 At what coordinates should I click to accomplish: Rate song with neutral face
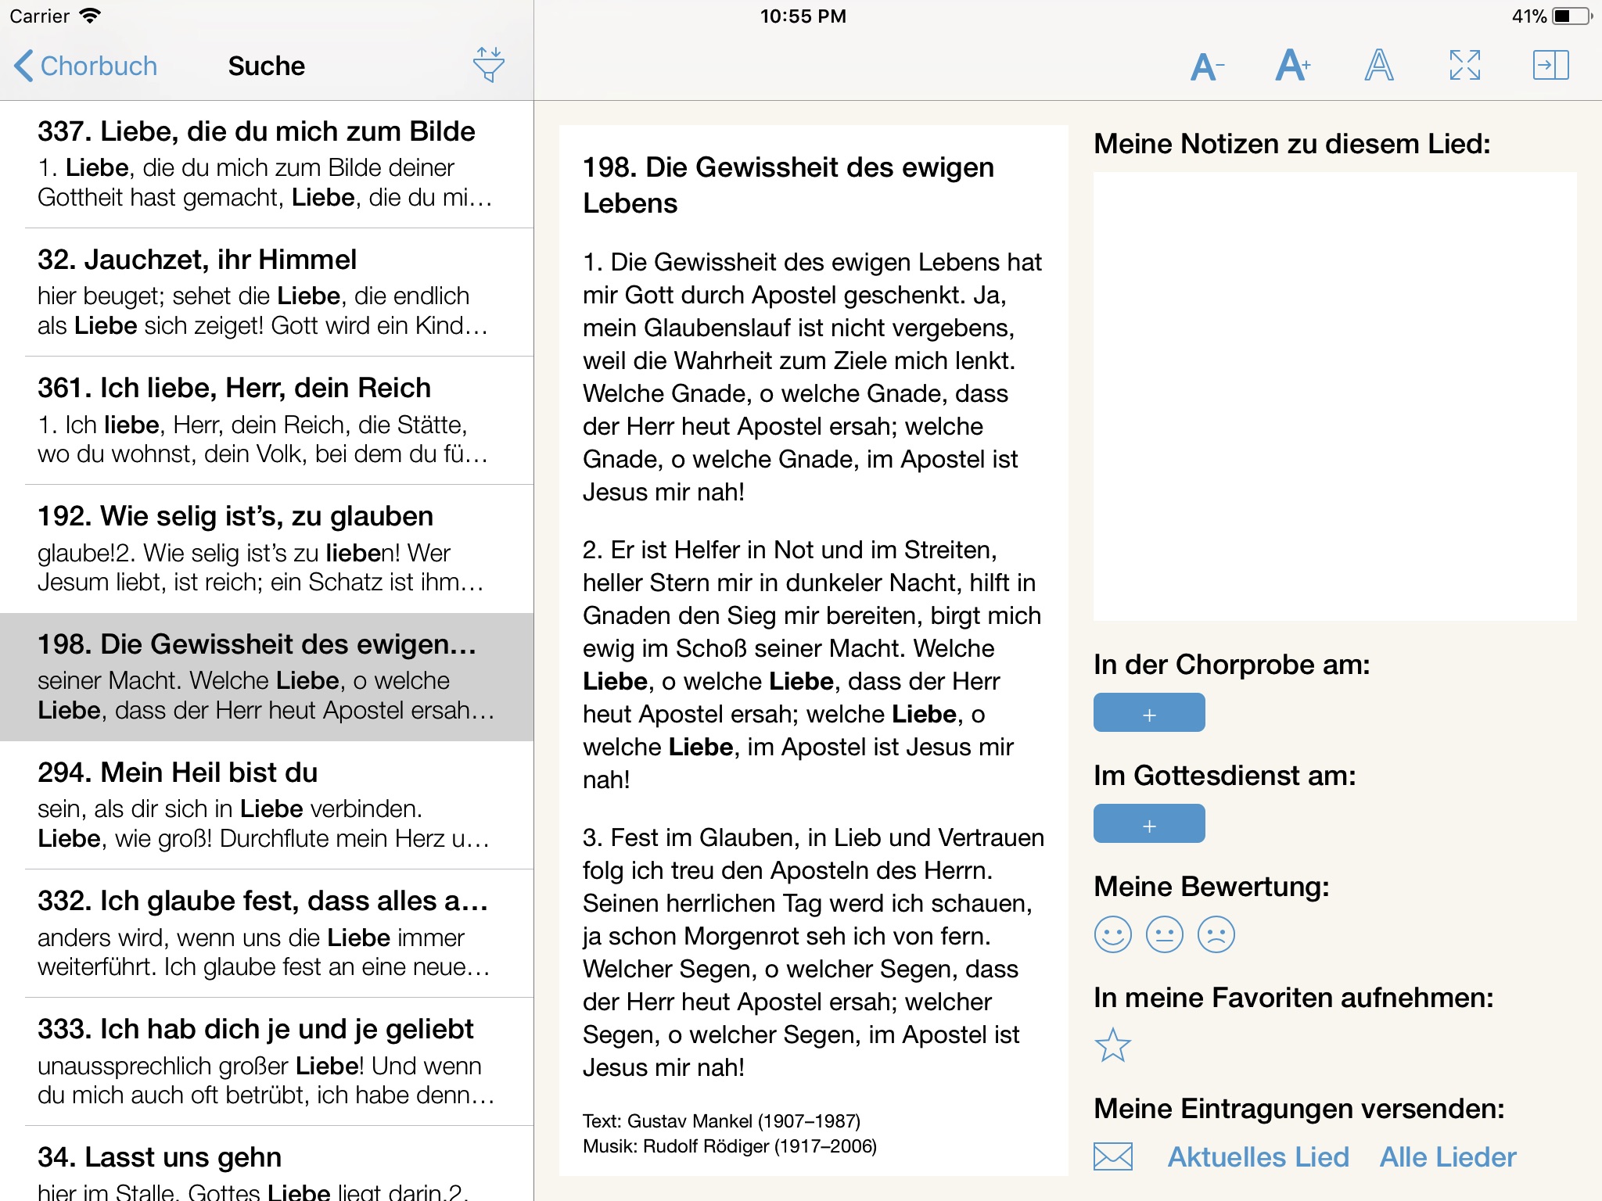point(1165,934)
